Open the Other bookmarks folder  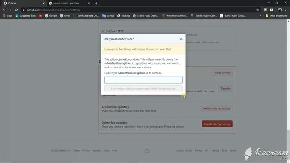[276, 16]
